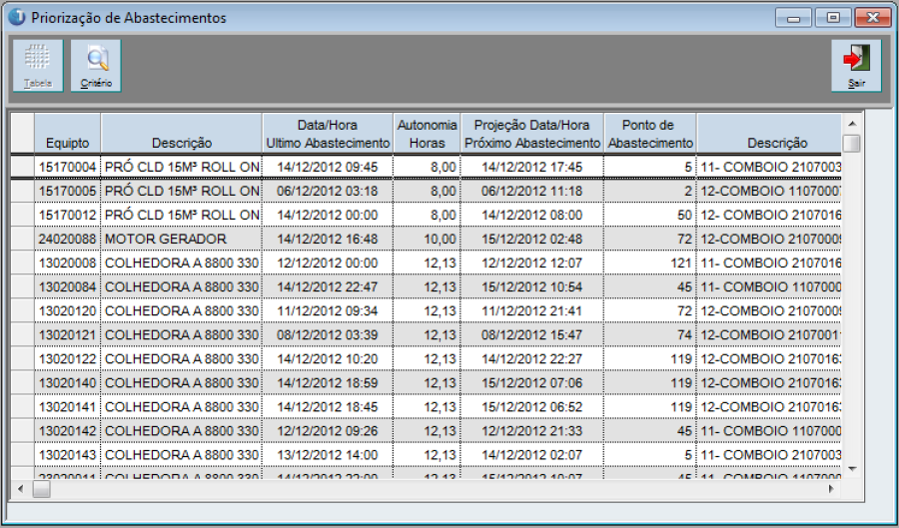Click the Projeção Data/Hora Próximo Abastecimento header
Screen dimensions: 899x528
click(532, 133)
